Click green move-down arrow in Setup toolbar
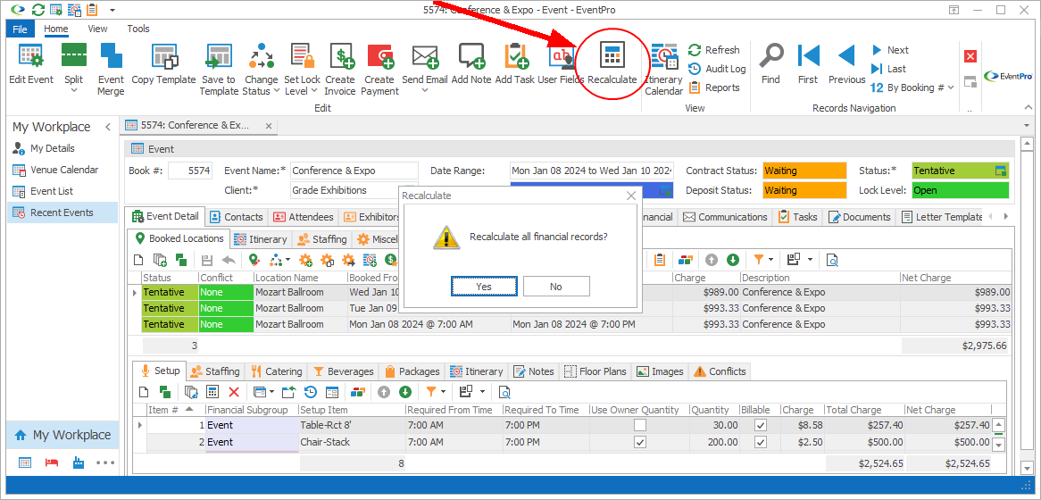Viewport: 1041px width, 500px height. point(405,392)
